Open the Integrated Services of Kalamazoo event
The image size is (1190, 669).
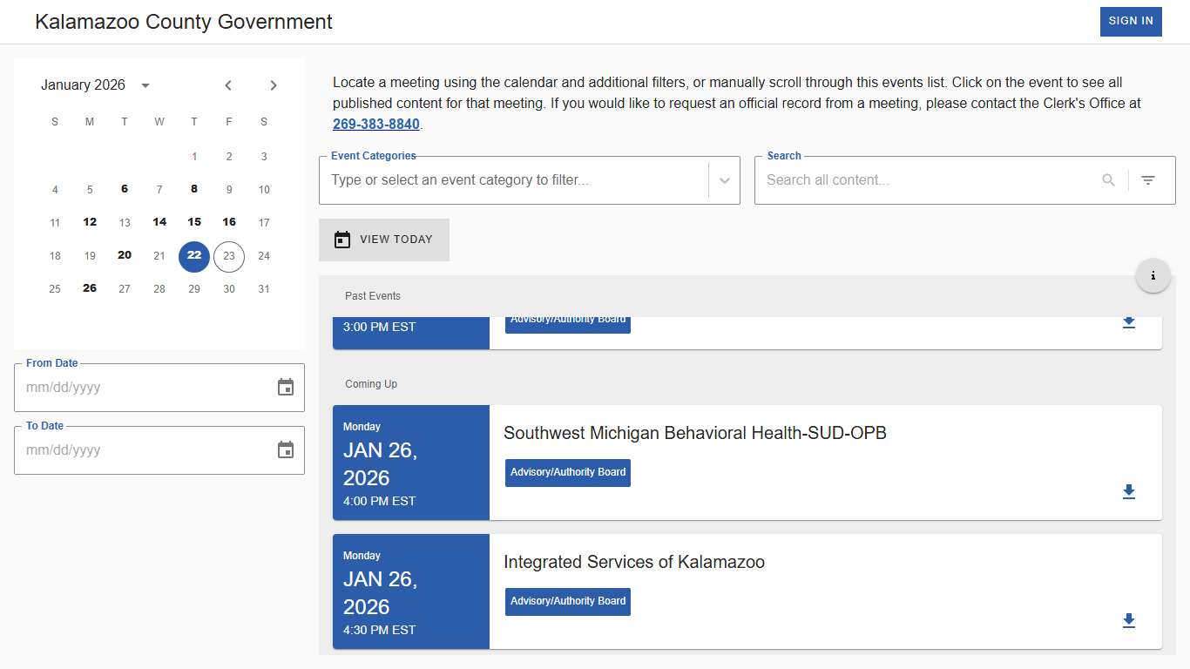[x=633, y=562]
